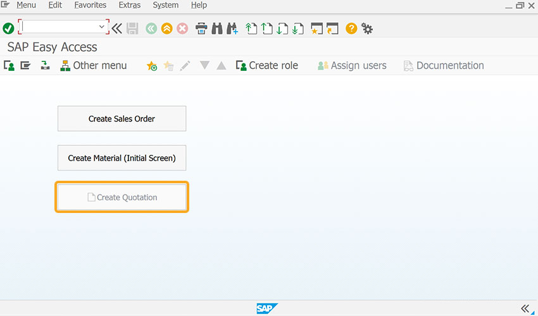This screenshot has height=316, width=538.
Task: Open Customize Local Layout gear icon
Action: tap(367, 28)
